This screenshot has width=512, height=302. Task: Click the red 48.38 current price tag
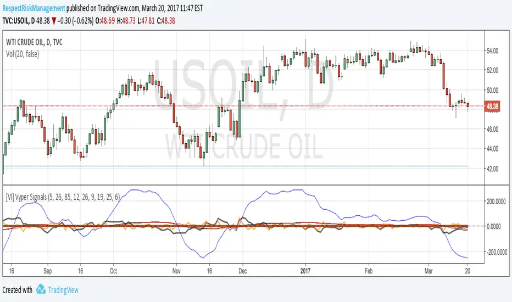pos(492,107)
